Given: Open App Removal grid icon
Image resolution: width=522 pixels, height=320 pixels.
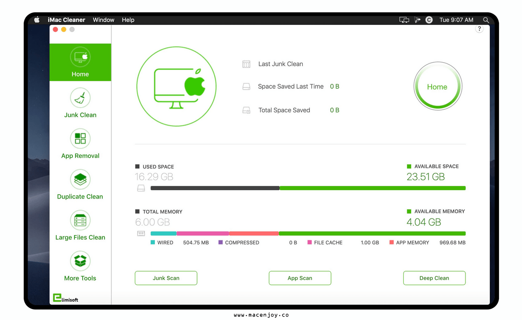Looking at the screenshot, I should (x=80, y=139).
